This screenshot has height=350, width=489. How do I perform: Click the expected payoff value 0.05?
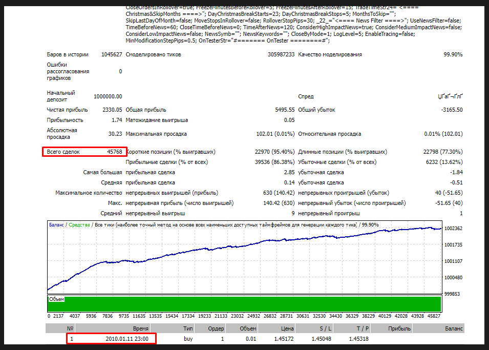tap(289, 120)
